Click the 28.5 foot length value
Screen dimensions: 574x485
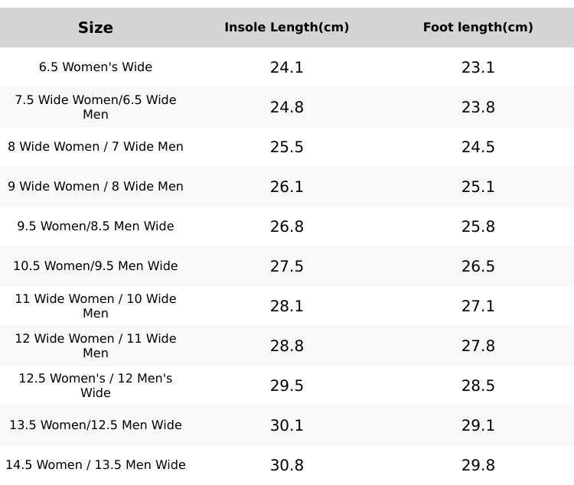[x=478, y=386]
